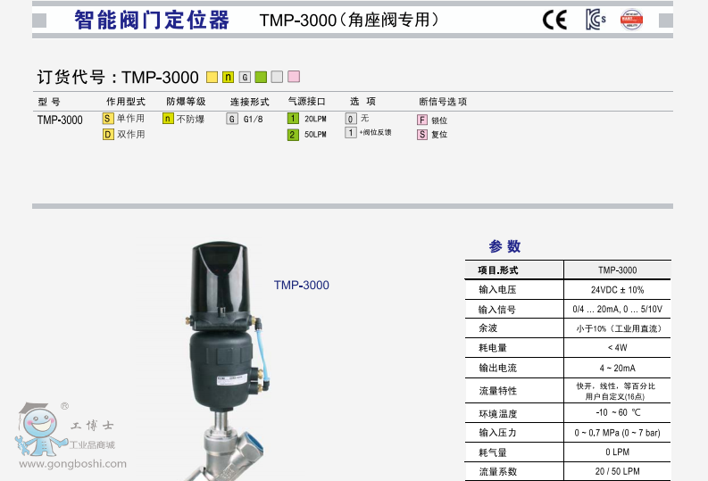Click the 输入压力 row label

pos(497,433)
